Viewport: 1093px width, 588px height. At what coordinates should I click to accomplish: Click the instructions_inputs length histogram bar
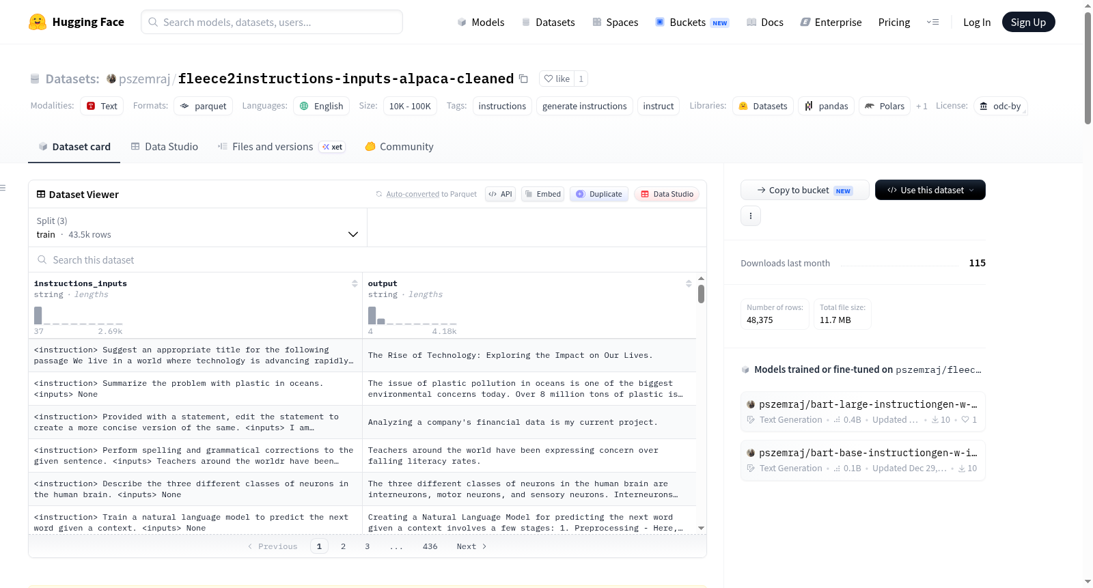pos(38,316)
